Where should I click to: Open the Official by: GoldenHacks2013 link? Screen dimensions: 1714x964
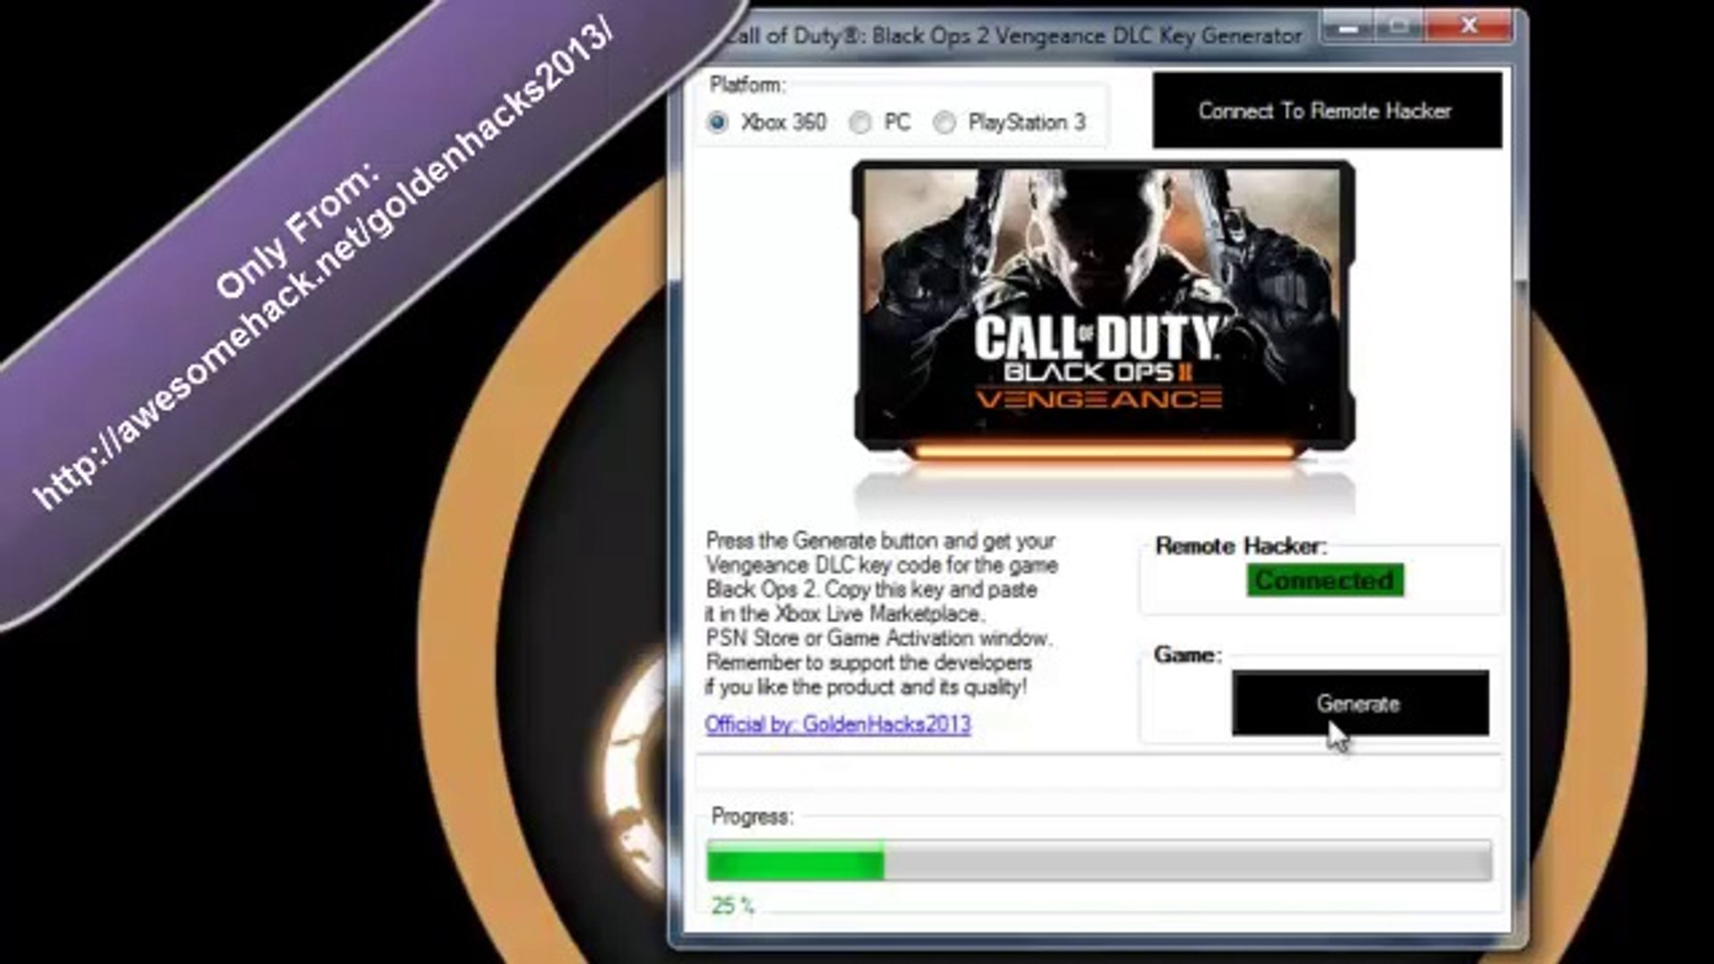point(837,724)
